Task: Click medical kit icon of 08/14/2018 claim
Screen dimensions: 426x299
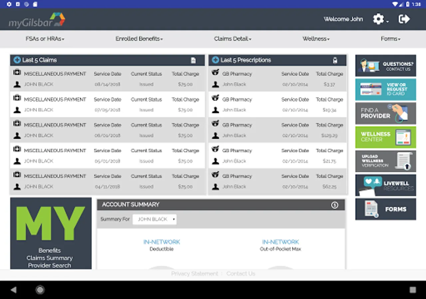Action: (x=17, y=73)
